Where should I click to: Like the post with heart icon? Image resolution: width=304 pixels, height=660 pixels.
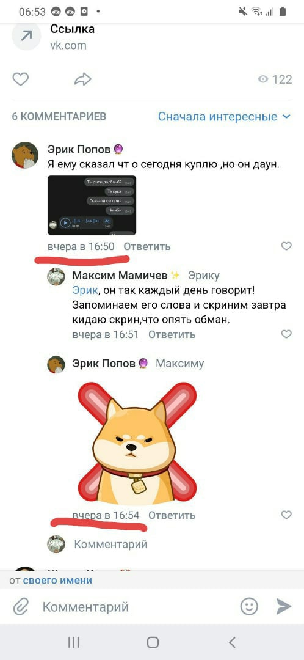[x=20, y=79]
